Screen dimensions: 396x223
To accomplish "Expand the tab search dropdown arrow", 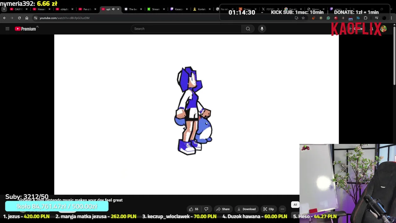I will 4,9.
